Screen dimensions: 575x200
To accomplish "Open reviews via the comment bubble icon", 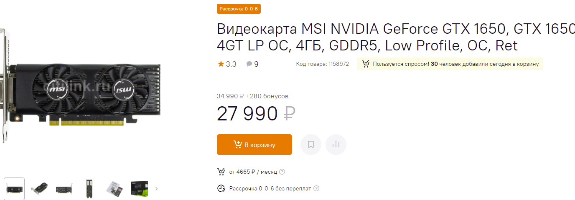I will (x=249, y=64).
